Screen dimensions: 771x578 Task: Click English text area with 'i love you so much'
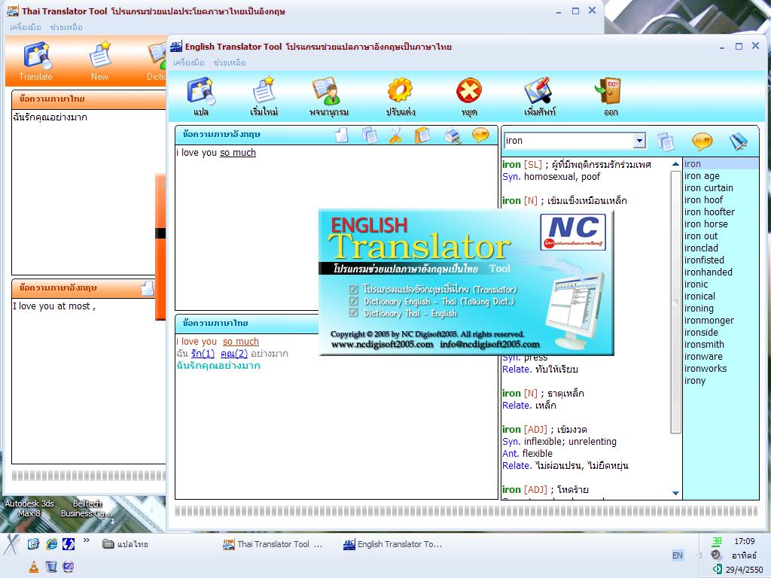point(337,227)
